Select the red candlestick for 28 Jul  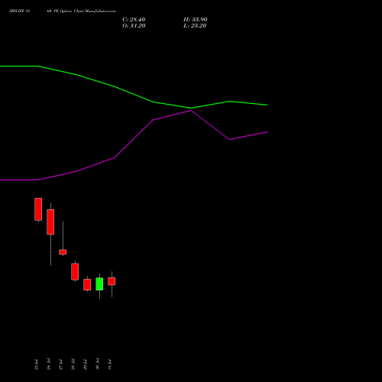point(75,271)
